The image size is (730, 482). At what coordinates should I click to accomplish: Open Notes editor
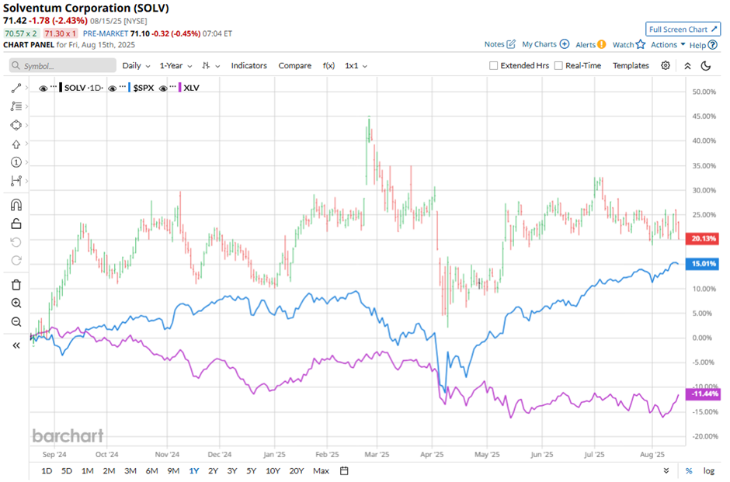pyautogui.click(x=500, y=44)
